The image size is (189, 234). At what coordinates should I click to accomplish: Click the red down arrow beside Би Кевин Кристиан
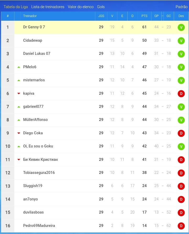(19, 159)
